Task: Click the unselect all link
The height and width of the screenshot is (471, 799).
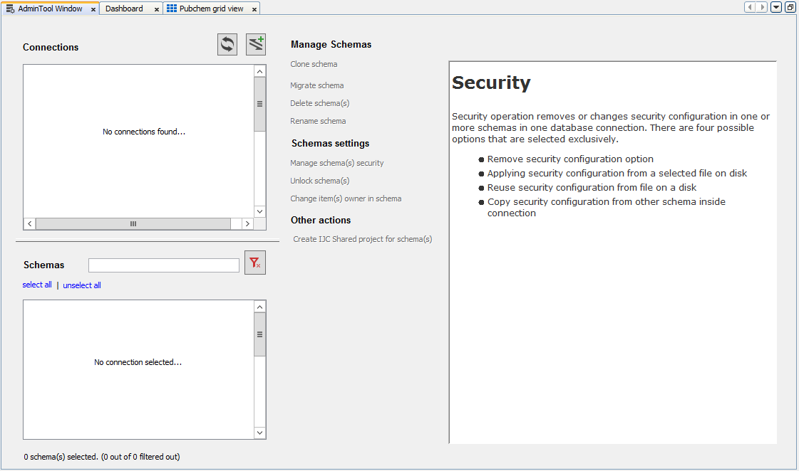Action: pyautogui.click(x=81, y=285)
